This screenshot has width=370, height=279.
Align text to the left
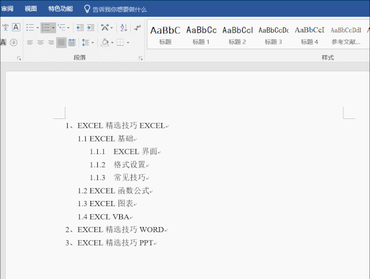point(30,43)
